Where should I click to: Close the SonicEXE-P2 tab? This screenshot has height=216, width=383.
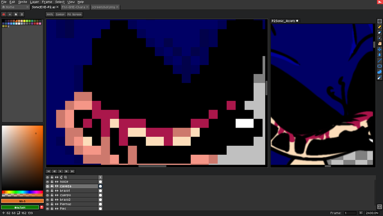coord(57,7)
